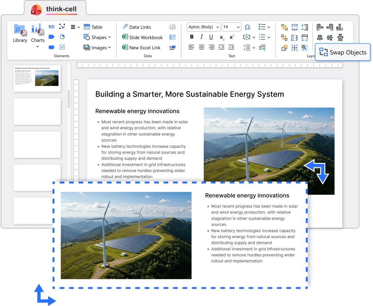Toggle underline text formatting
This screenshot has height=306, width=373.
coord(211,37)
